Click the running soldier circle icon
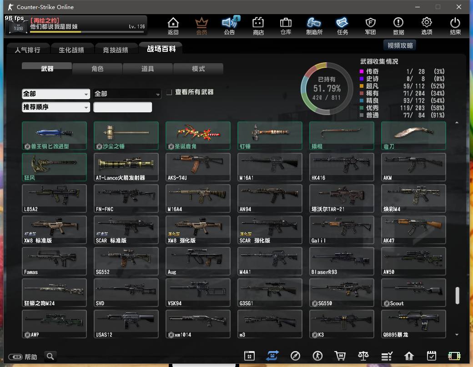 coord(317,356)
